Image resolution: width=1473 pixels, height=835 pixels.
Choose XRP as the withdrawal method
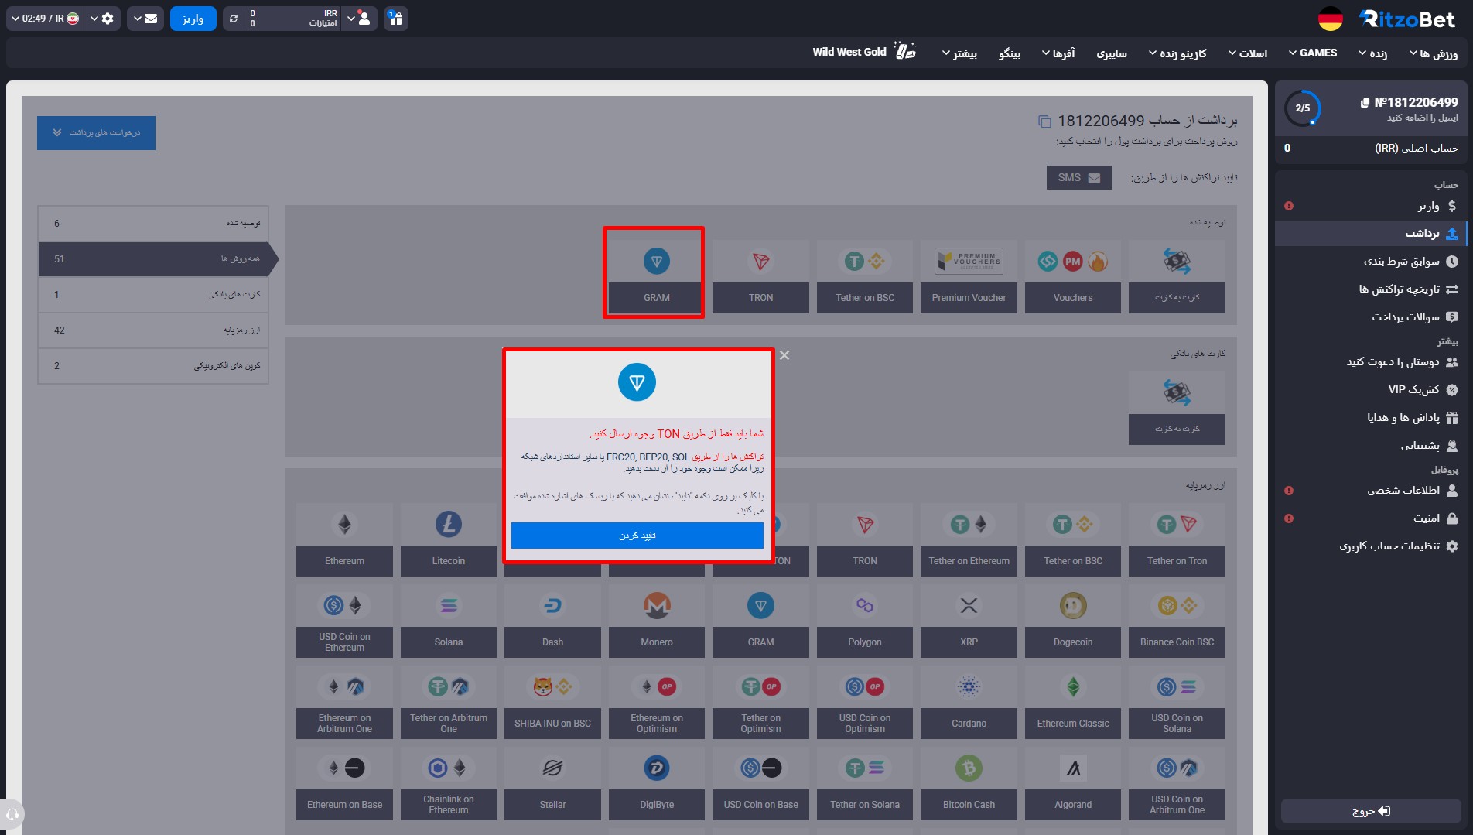pos(969,621)
